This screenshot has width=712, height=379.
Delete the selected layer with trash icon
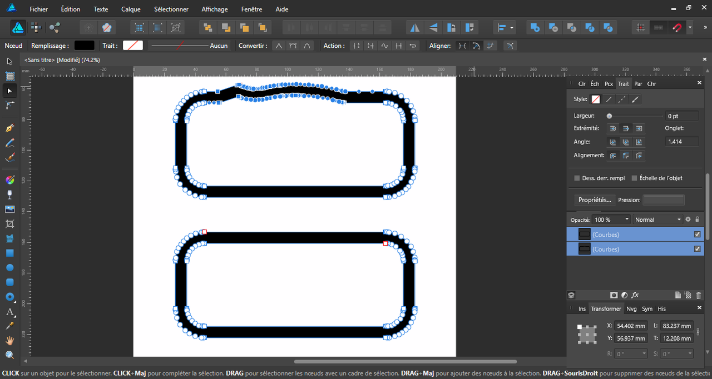coord(699,295)
